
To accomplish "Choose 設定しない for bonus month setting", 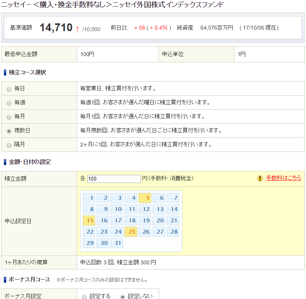I will 123,297.
